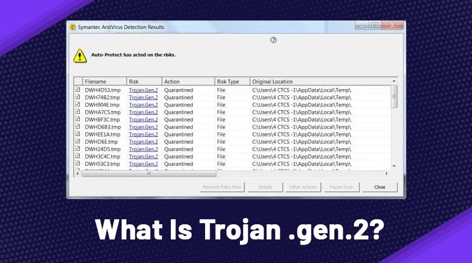Open Trojan.Gen.2 link for DWHD6B3.tmp

(x=143, y=127)
